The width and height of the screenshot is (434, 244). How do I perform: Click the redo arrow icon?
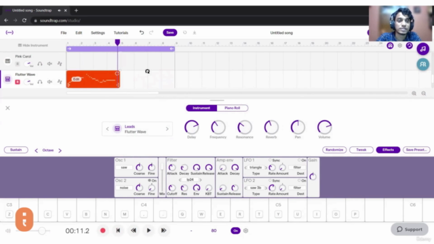(x=151, y=33)
